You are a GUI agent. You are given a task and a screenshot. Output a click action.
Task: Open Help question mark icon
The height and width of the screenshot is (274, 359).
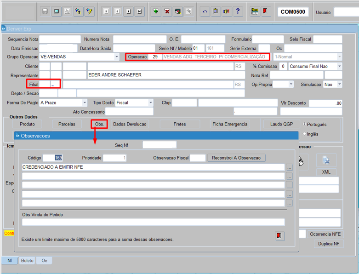coord(238,11)
